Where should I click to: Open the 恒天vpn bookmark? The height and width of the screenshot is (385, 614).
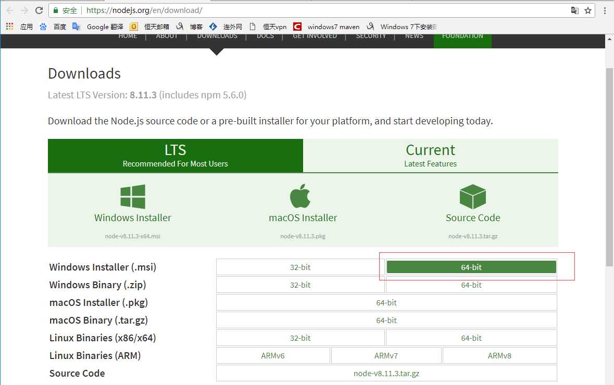pos(268,27)
